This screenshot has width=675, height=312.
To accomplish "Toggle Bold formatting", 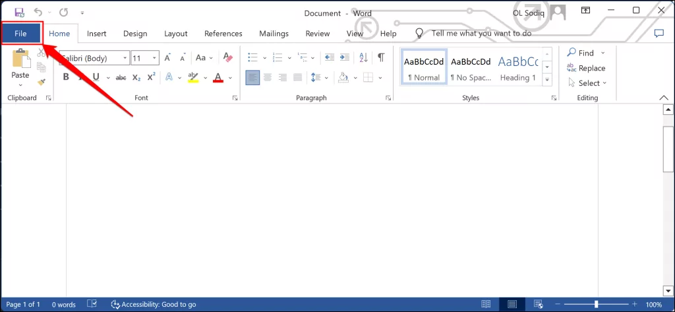I will [x=66, y=77].
